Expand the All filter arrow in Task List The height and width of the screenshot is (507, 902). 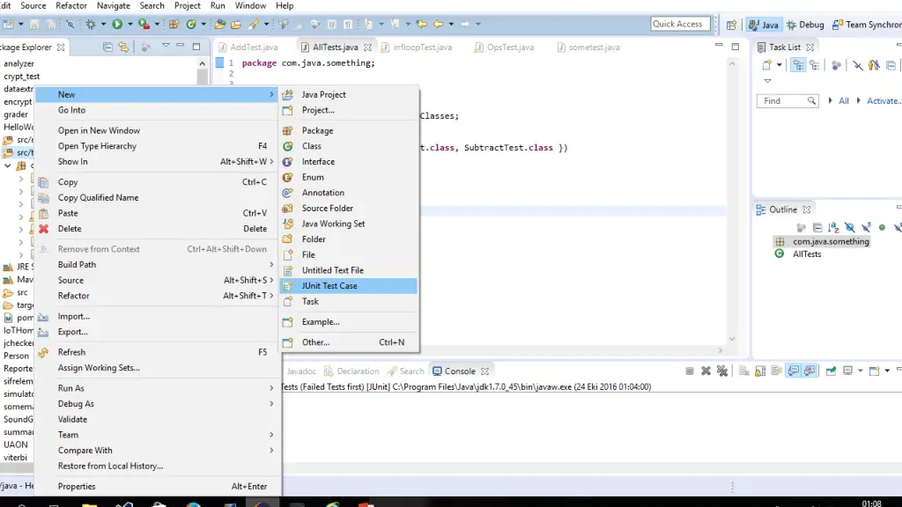pyautogui.click(x=830, y=100)
